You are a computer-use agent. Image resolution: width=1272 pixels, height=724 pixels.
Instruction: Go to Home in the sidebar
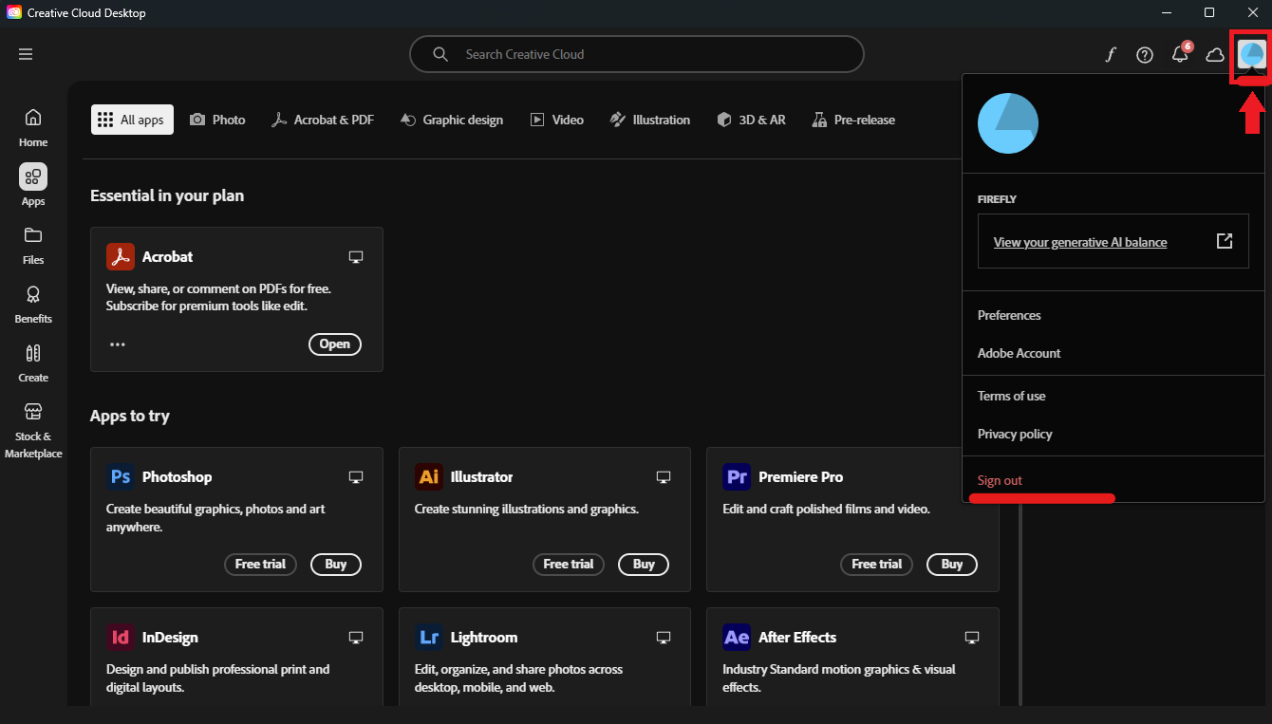pos(33,127)
